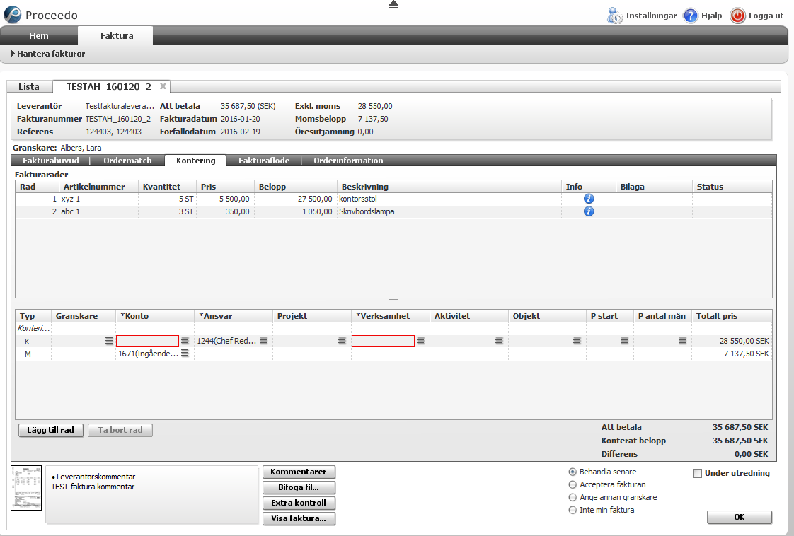Open Konto lookup list in K row
Screen dimensions: 794x536
pyautogui.click(x=185, y=341)
